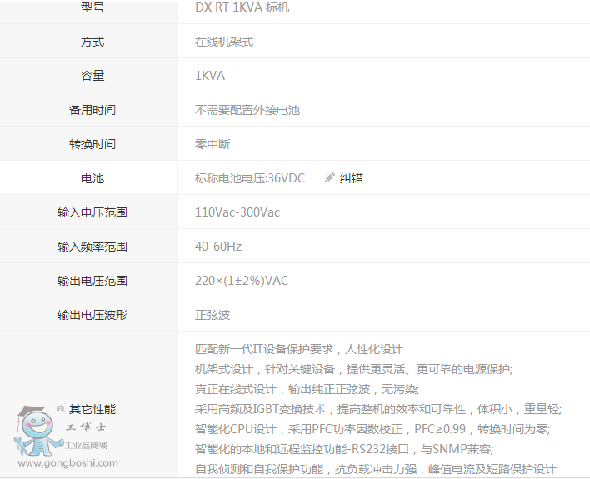Viewport: 590px width, 479px height.
Task: Click the www.gongboshi.com watermark URL
Action: point(67,463)
